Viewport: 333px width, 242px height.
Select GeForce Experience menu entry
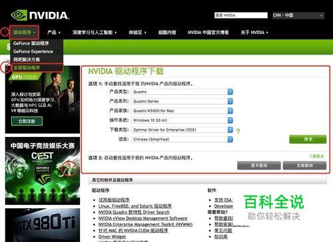[33, 51]
